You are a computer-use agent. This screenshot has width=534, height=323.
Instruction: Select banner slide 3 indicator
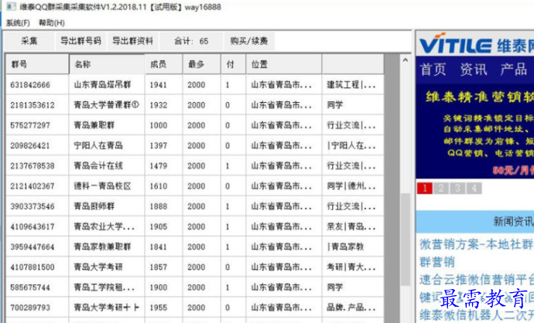[457, 188]
